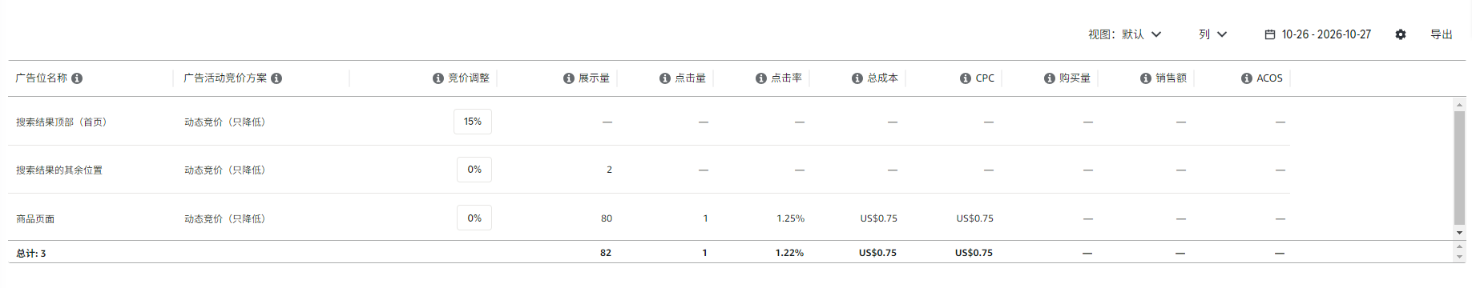This screenshot has height=288, width=1472.
Task: Click info icon next to 广告位名称
Action: point(77,78)
